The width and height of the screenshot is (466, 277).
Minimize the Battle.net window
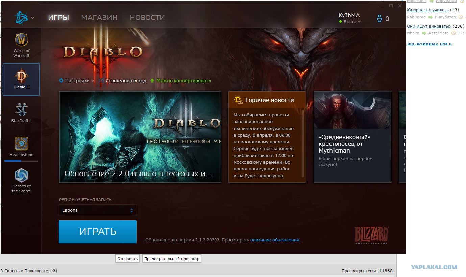click(382, 6)
